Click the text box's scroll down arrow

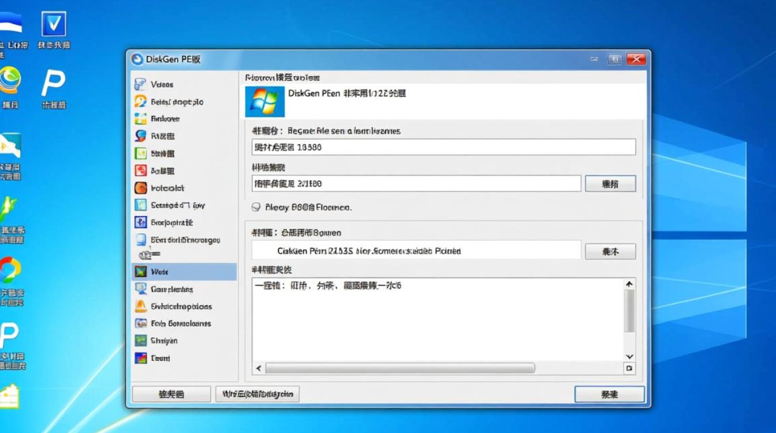click(x=629, y=357)
